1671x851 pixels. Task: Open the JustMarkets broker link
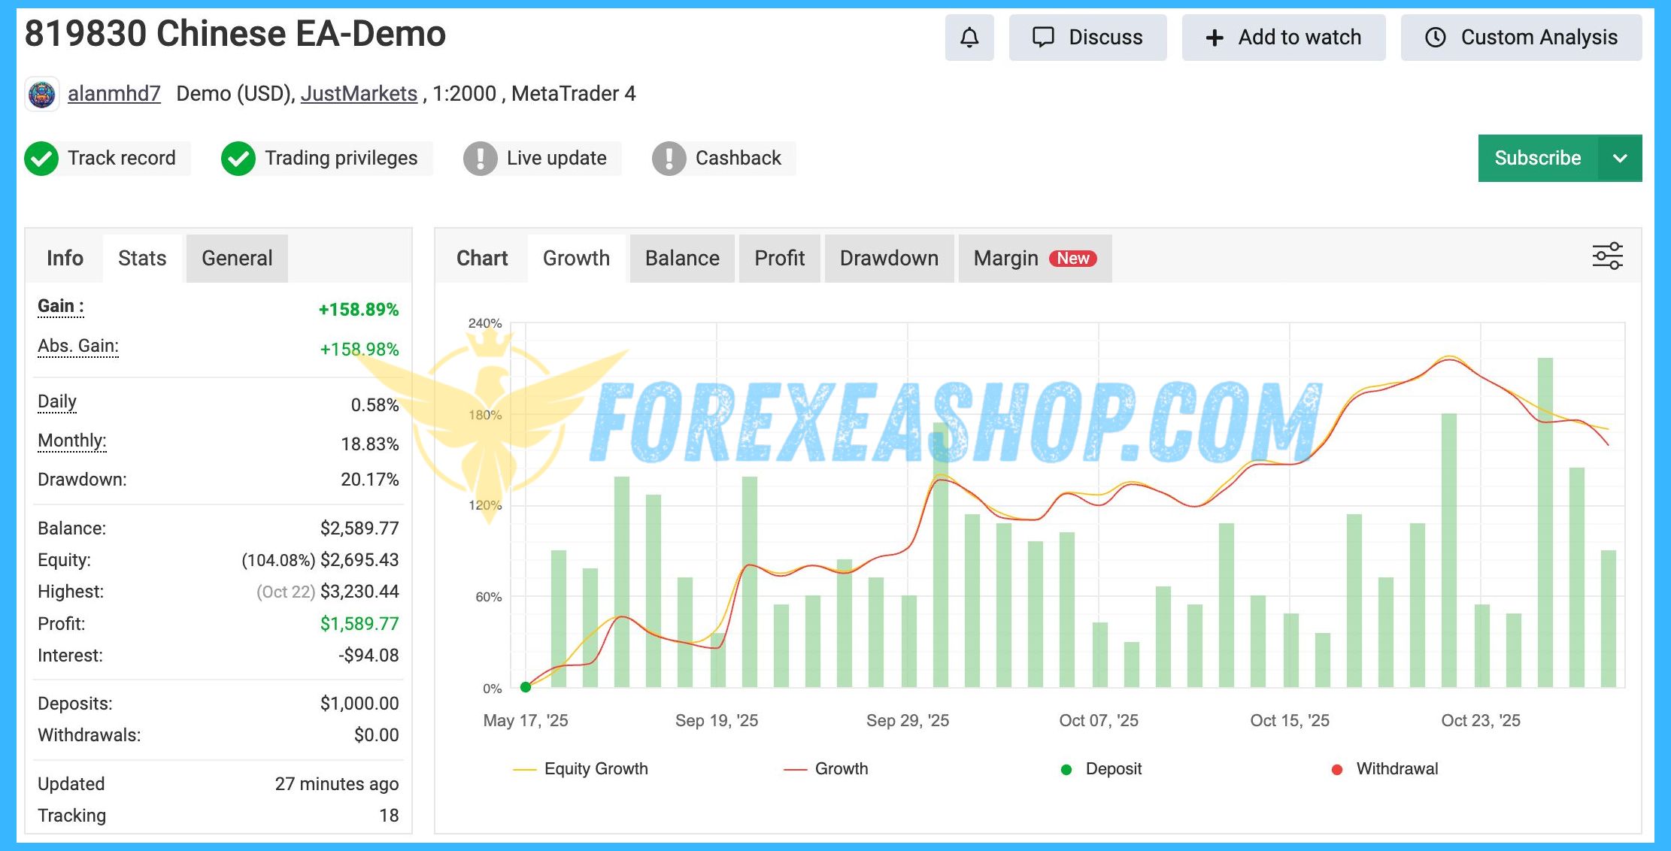click(x=359, y=94)
